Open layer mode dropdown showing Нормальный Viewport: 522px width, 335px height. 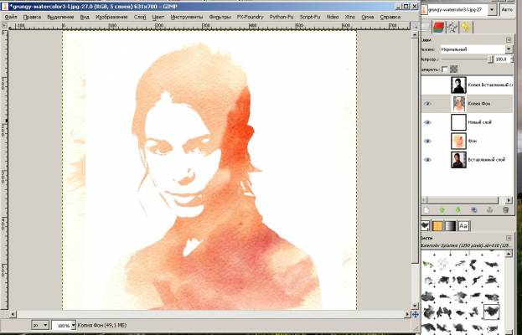click(x=476, y=49)
